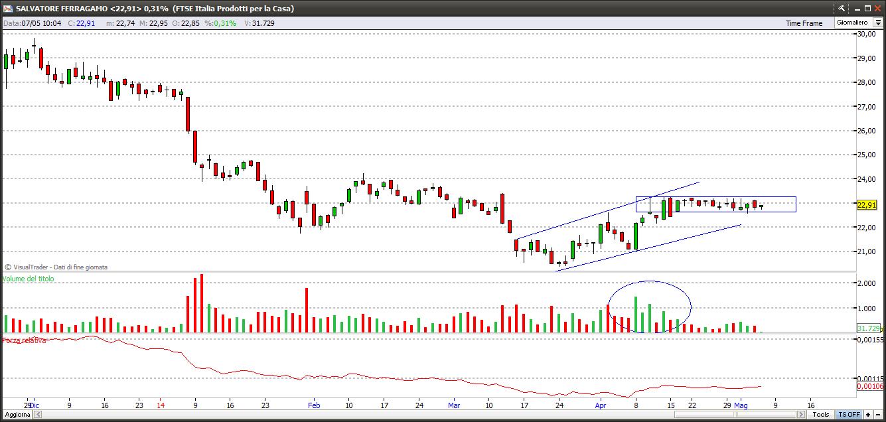Open the Tools button
Viewport: 886px width, 422px height.
click(821, 414)
